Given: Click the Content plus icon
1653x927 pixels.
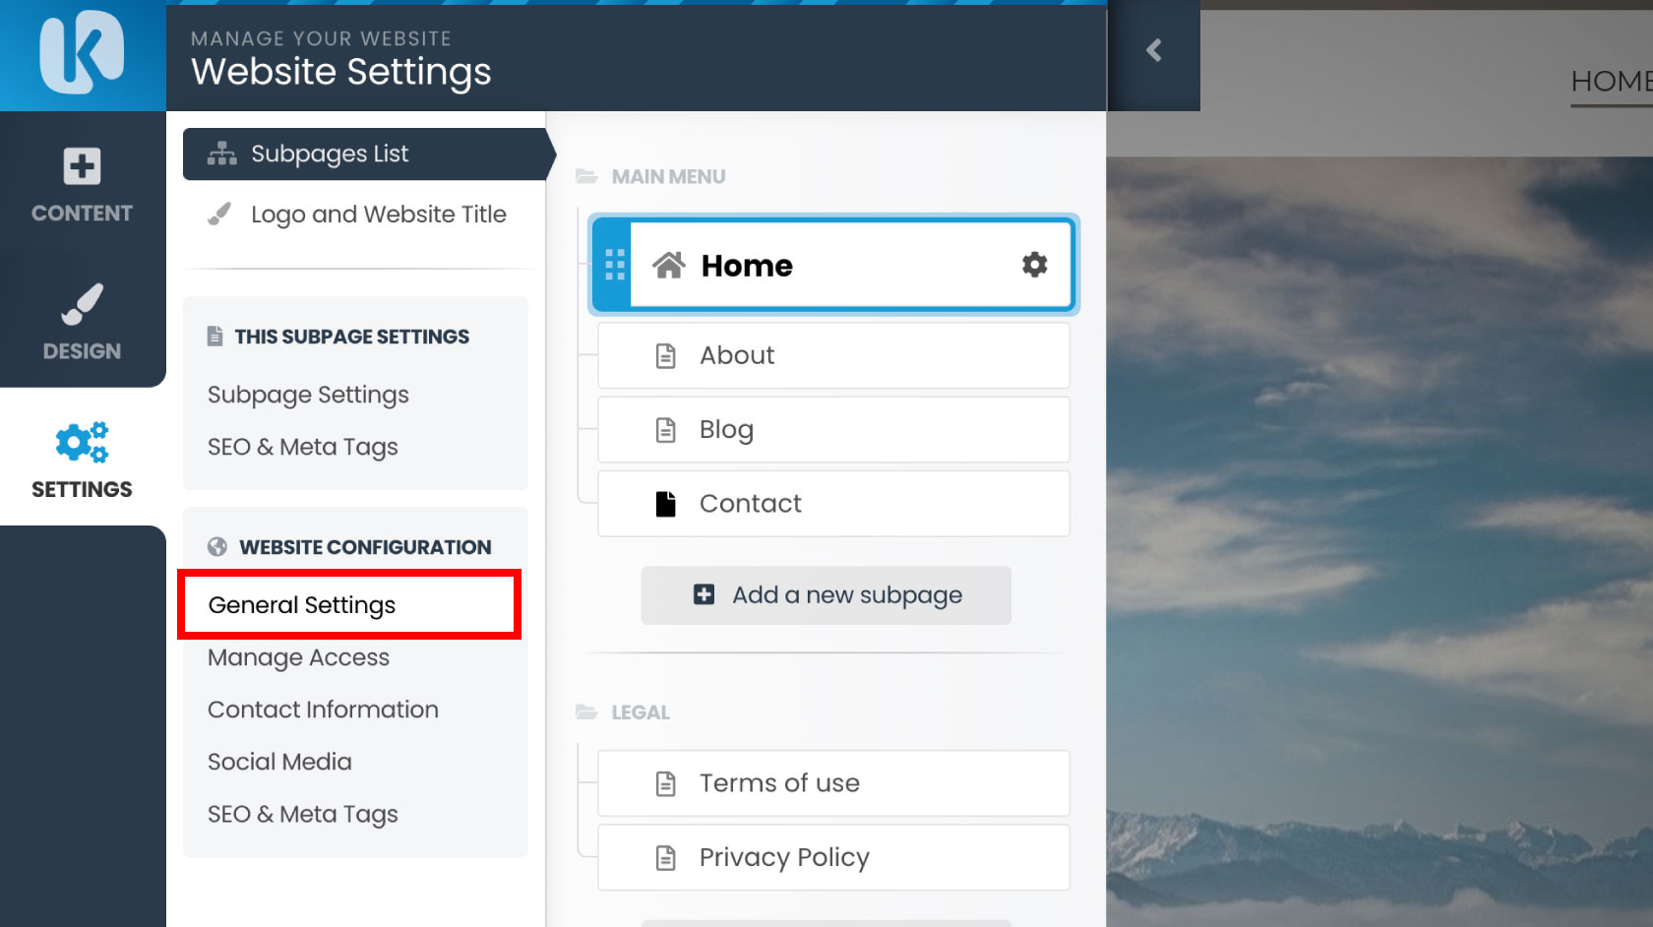Looking at the screenshot, I should (82, 166).
